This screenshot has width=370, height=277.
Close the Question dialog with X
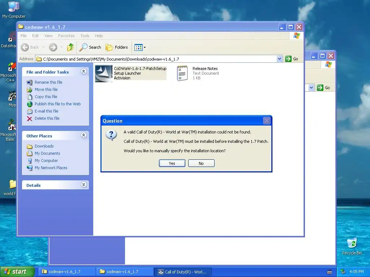(x=267, y=121)
